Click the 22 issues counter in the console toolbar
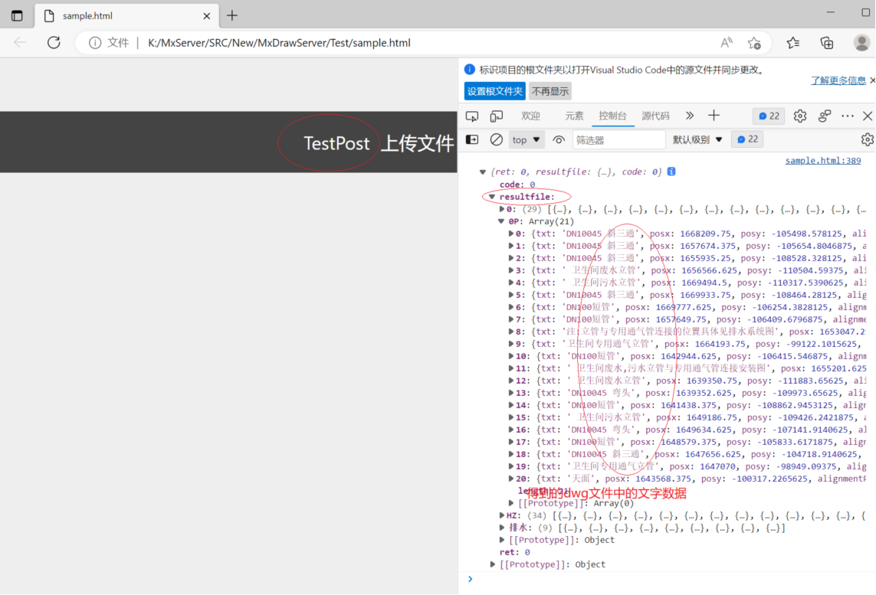The image size is (876, 595). (747, 139)
